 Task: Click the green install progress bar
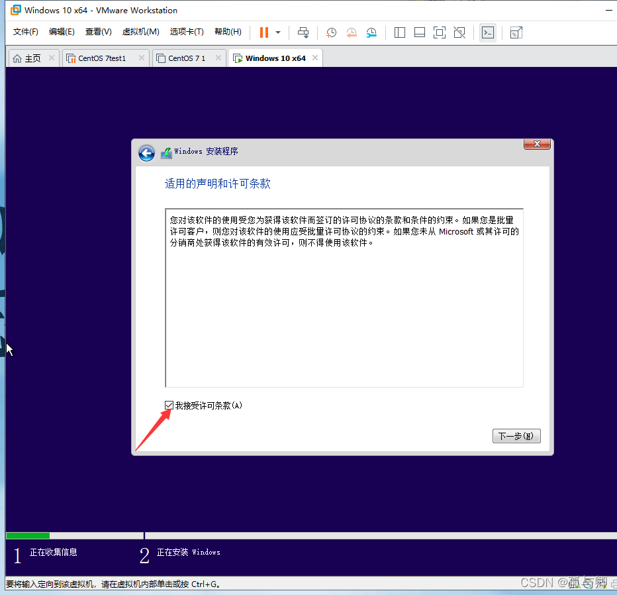click(x=28, y=535)
